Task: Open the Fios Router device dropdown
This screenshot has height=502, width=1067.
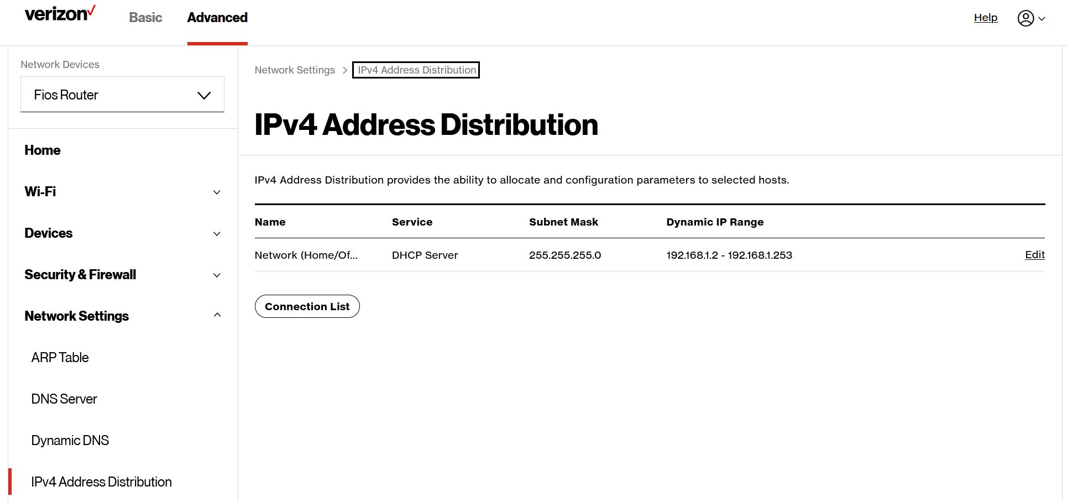Action: pyautogui.click(x=122, y=95)
